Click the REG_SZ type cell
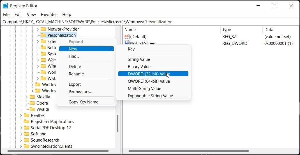The image size is (300, 155). click(x=229, y=36)
